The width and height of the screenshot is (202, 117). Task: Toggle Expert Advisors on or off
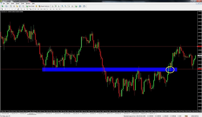pos(44,6)
